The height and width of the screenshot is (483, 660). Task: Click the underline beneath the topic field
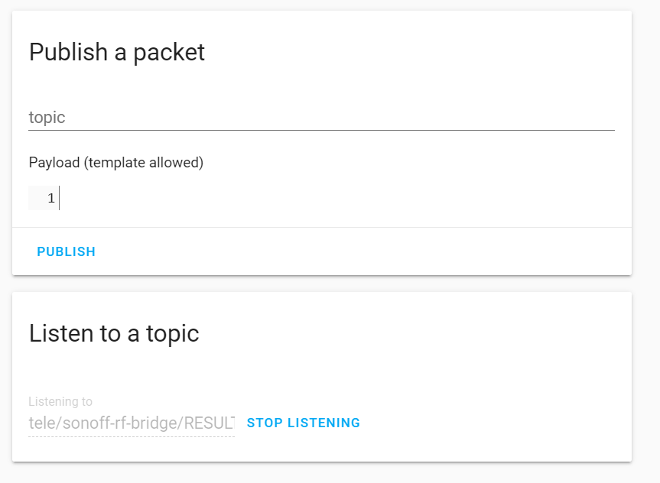321,131
